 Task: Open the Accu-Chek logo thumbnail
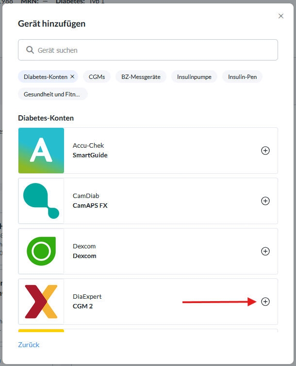pyautogui.click(x=41, y=151)
